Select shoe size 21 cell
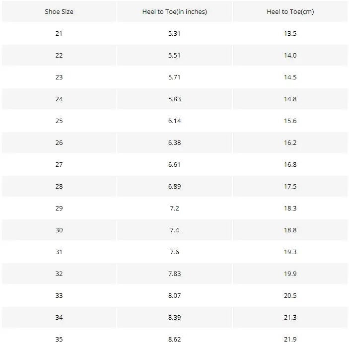This screenshot has height=348, width=349. coord(59,34)
